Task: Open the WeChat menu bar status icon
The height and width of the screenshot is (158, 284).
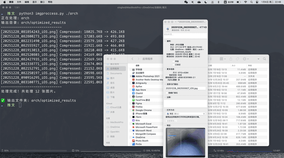Action: coord(186,2)
